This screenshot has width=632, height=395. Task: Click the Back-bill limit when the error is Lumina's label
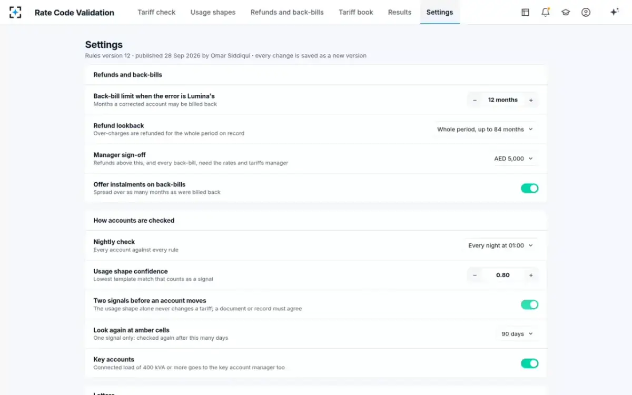click(x=154, y=96)
